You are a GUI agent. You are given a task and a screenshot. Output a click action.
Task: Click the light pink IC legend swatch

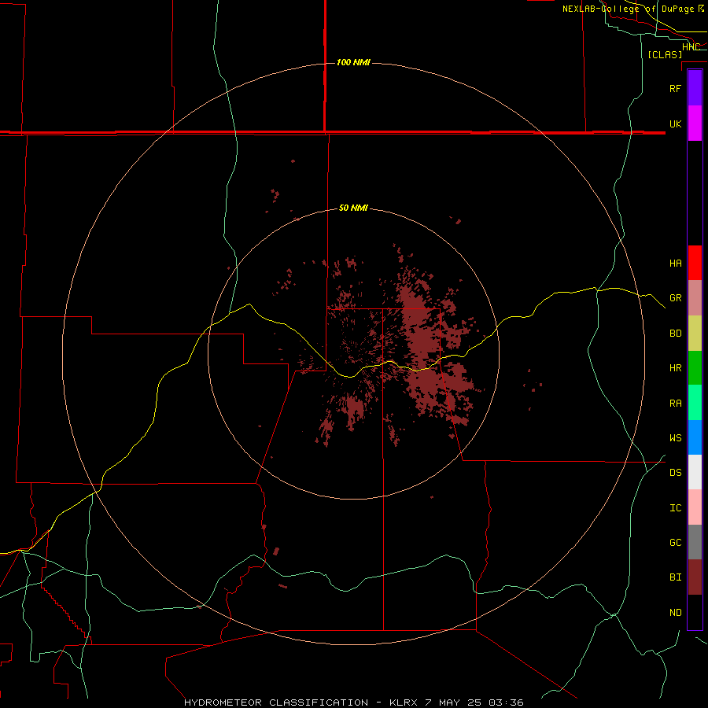(695, 507)
